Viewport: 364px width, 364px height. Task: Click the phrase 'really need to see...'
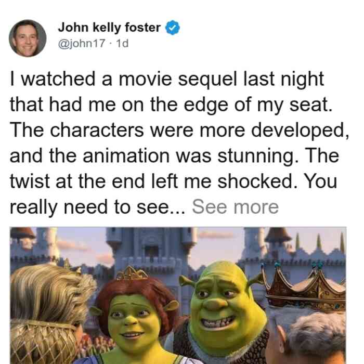pyautogui.click(x=98, y=207)
